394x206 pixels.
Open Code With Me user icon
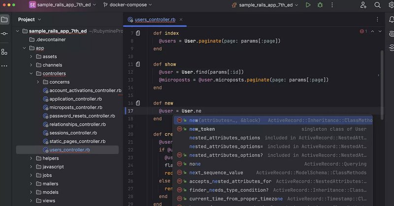point(363,5)
